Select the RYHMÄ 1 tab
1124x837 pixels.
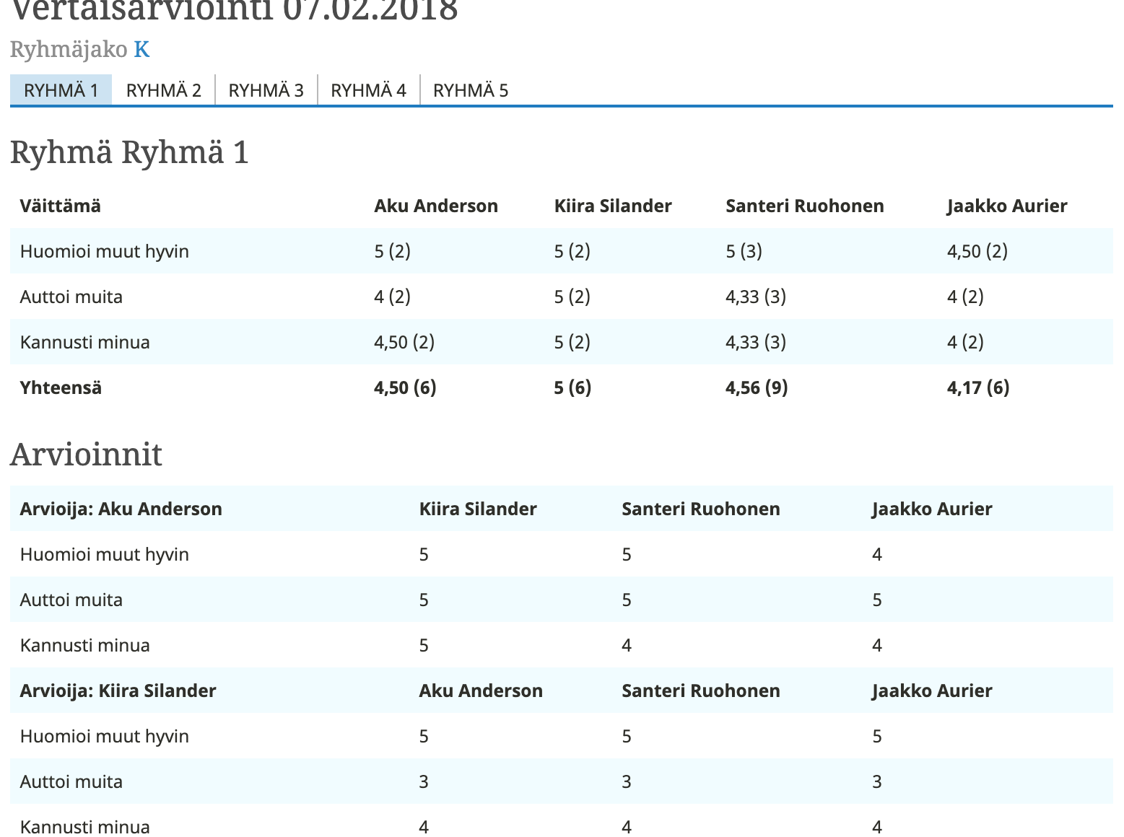61,90
